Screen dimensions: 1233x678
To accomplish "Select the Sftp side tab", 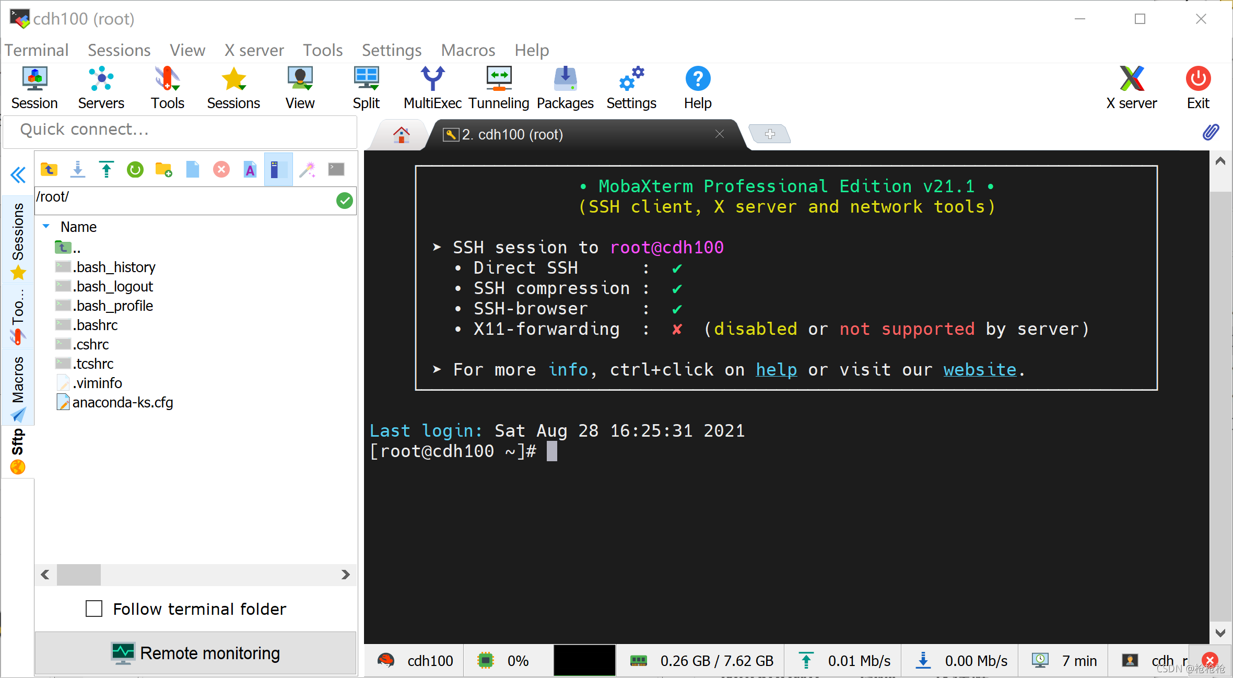I will click(18, 451).
